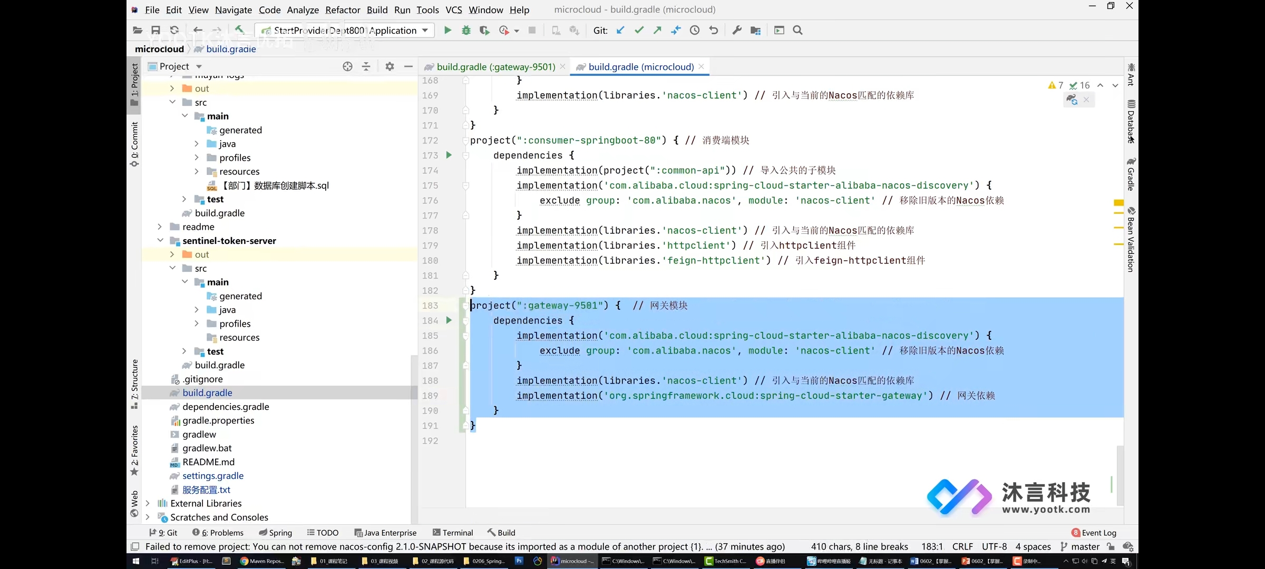
Task: Collapse the sentinel-token-server module
Action: [160, 241]
